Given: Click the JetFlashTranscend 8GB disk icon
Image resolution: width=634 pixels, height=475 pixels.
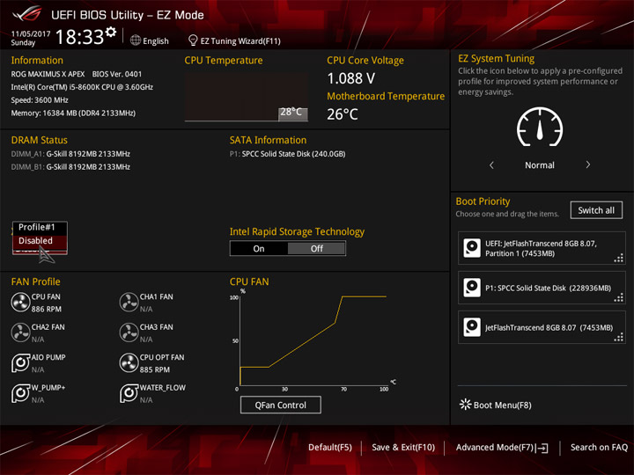Looking at the screenshot, I should 472,327.
